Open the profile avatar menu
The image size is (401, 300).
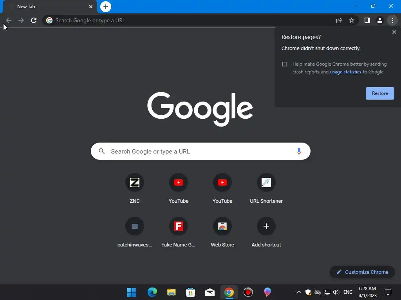tap(380, 20)
